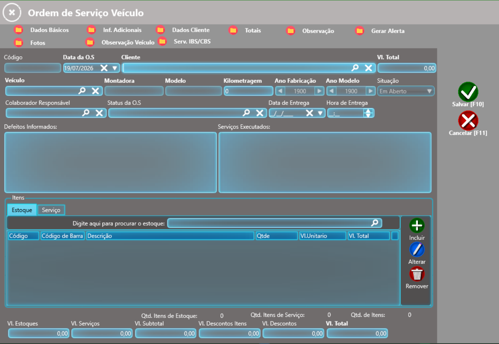Open the Data da O.S calendar dropdown
Viewport: 499px width, 344px height.
pyautogui.click(x=115, y=68)
